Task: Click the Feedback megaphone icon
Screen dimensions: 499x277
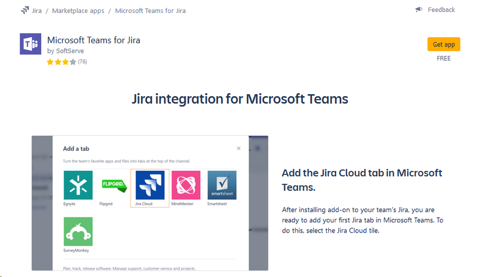Action: click(419, 9)
